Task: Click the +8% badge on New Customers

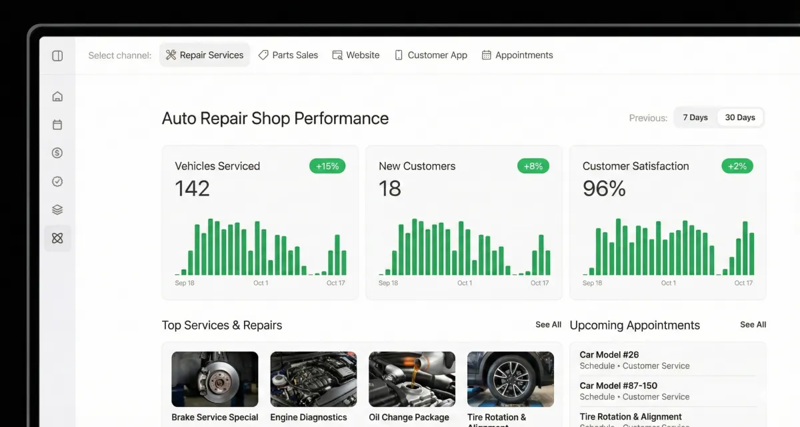Action: (533, 166)
